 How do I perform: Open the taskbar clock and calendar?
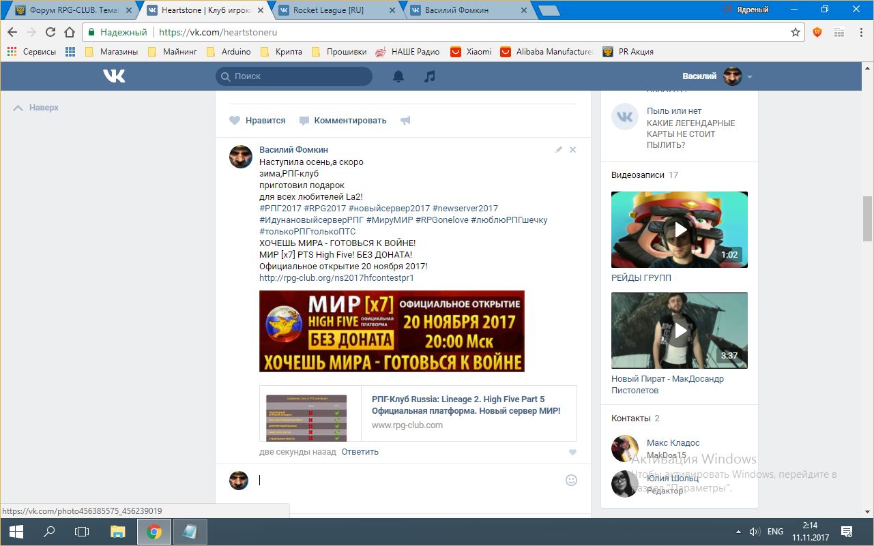[x=810, y=532]
